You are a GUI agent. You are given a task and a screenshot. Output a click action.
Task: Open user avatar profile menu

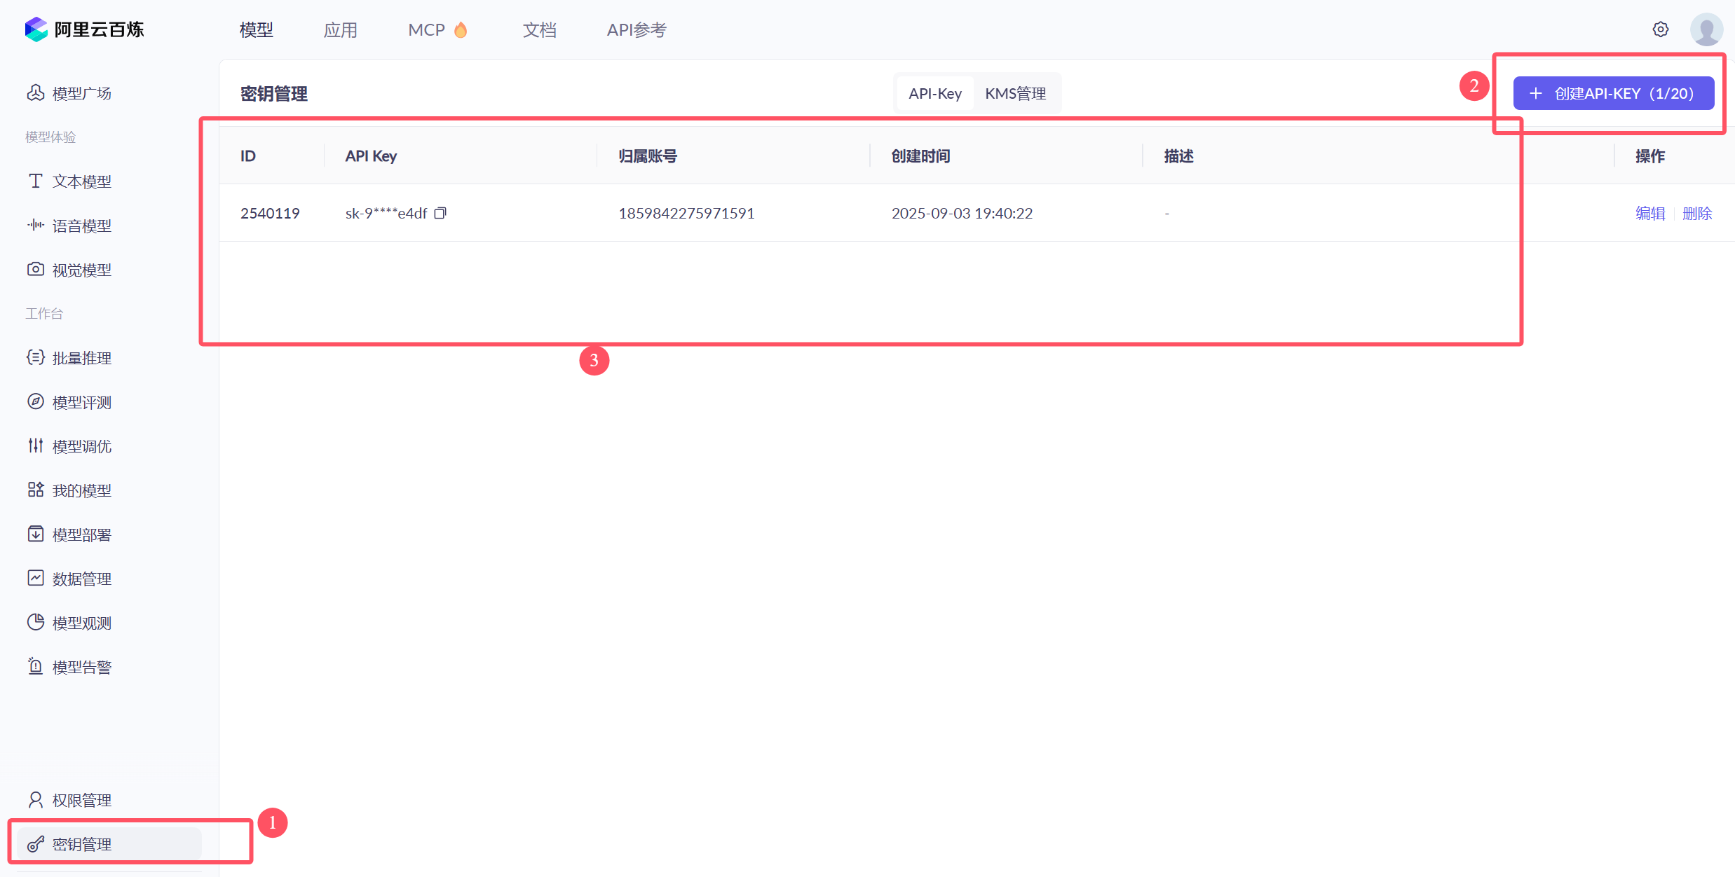1706,29
